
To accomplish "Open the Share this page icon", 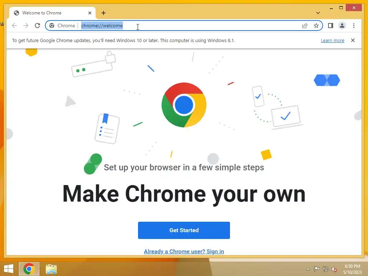I will point(305,26).
